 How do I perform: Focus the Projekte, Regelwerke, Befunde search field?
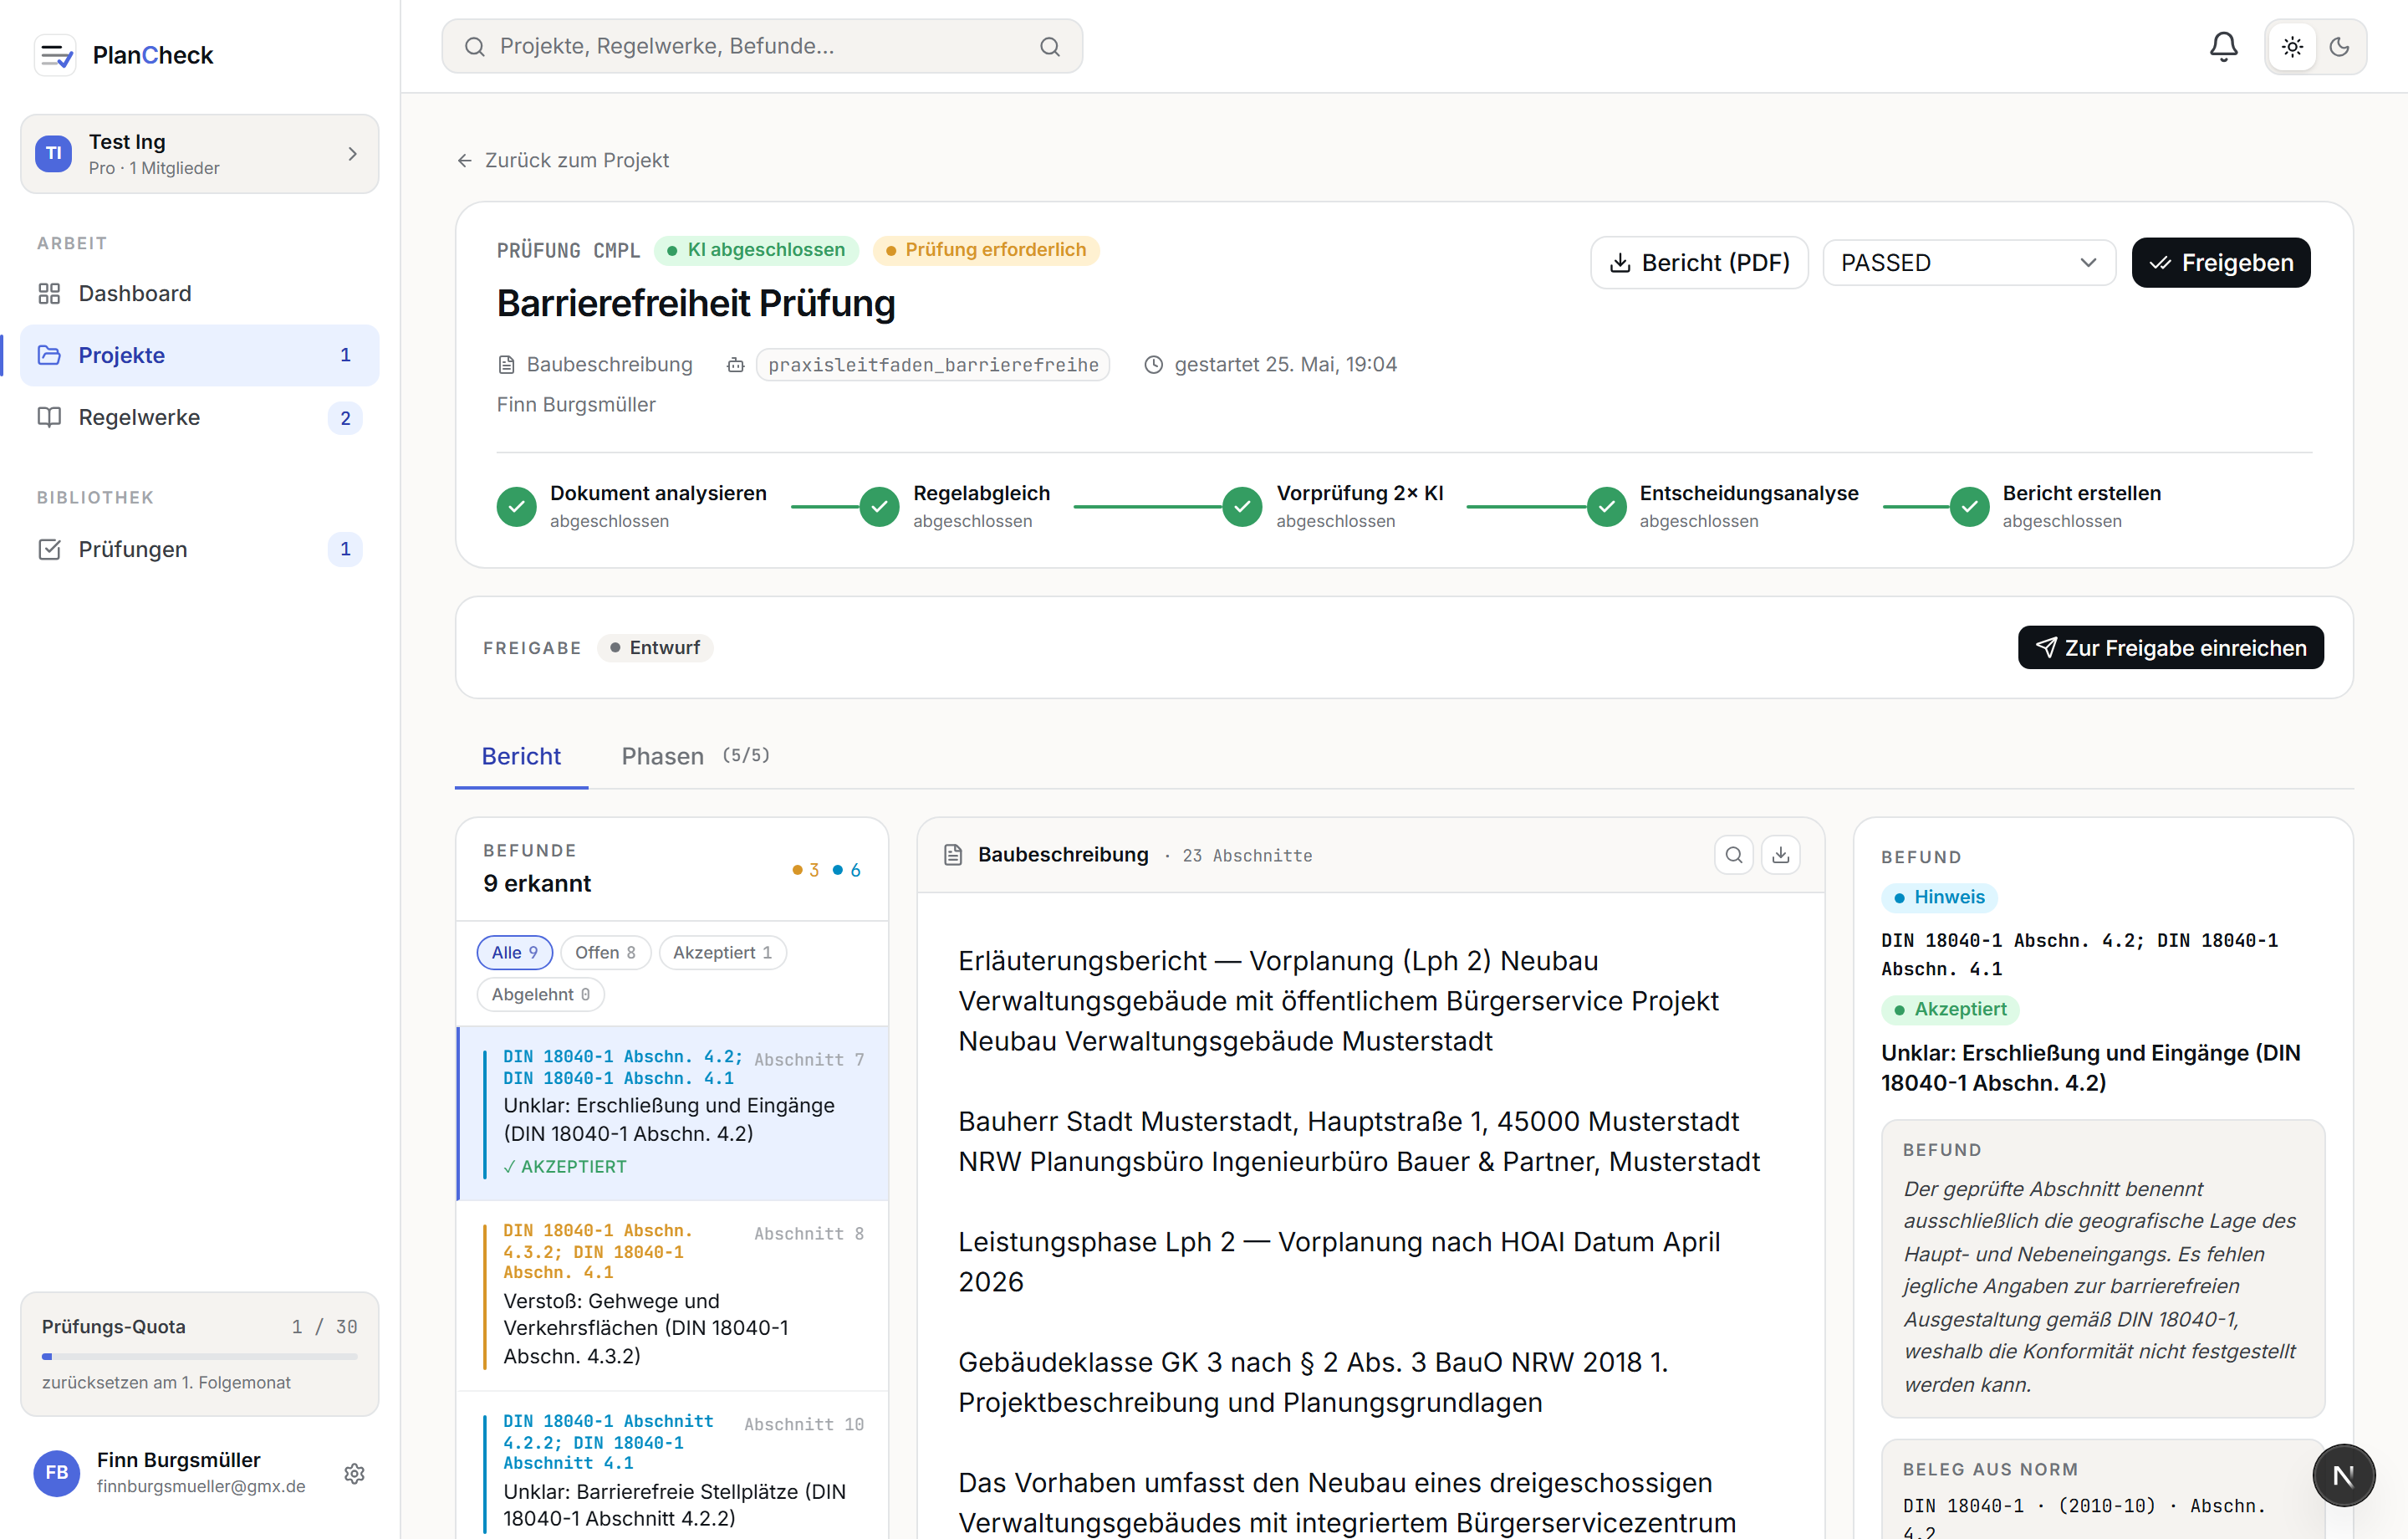(x=760, y=46)
